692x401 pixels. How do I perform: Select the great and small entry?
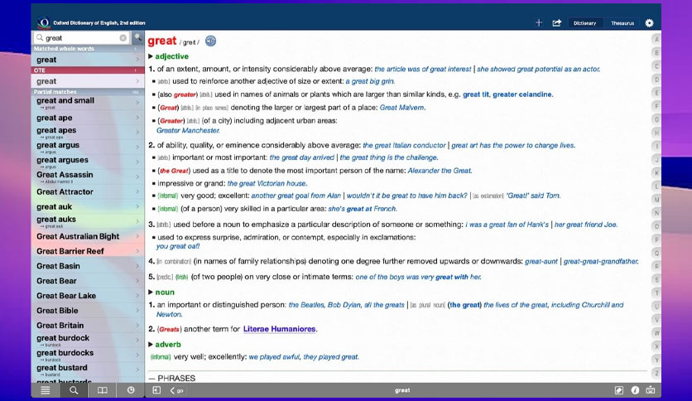click(x=88, y=103)
